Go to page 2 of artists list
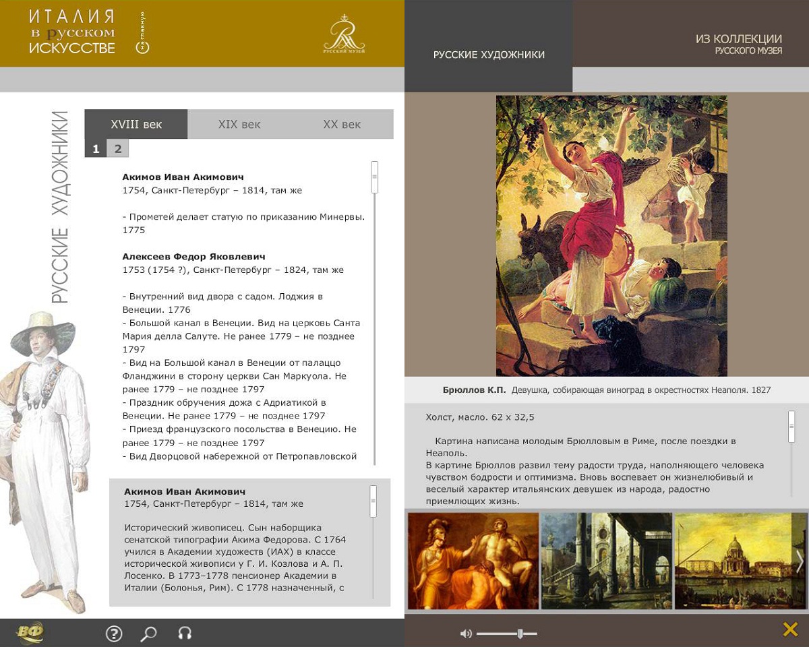 click(x=118, y=149)
